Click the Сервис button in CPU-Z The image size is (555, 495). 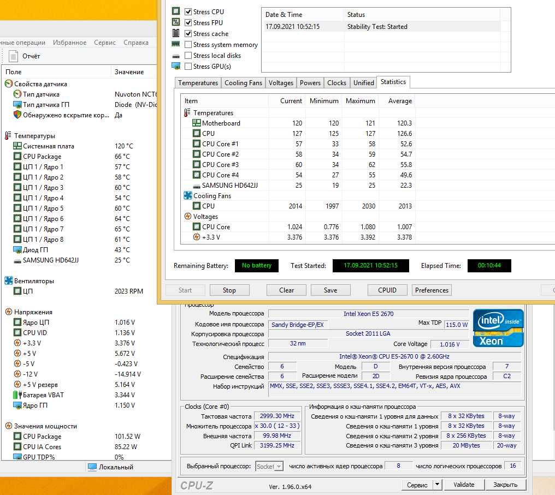coord(417,485)
